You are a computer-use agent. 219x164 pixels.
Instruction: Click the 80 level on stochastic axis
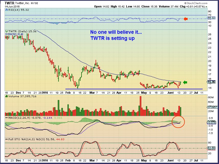210,143
